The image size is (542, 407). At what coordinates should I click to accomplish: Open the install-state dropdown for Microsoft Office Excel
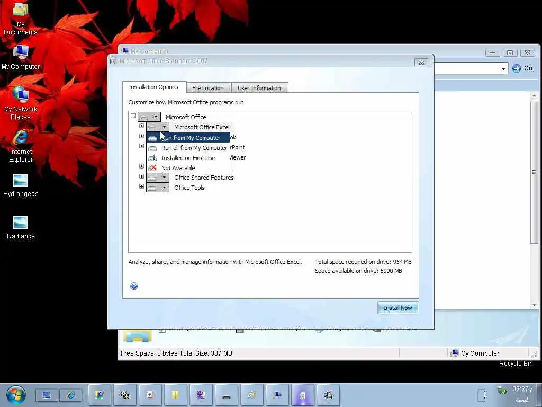click(158, 127)
